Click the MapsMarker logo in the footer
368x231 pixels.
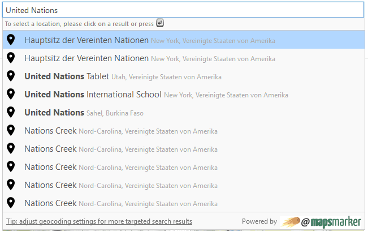click(x=321, y=222)
